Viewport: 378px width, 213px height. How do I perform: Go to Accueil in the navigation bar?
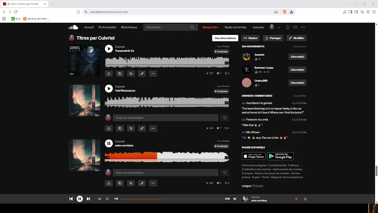click(x=89, y=27)
